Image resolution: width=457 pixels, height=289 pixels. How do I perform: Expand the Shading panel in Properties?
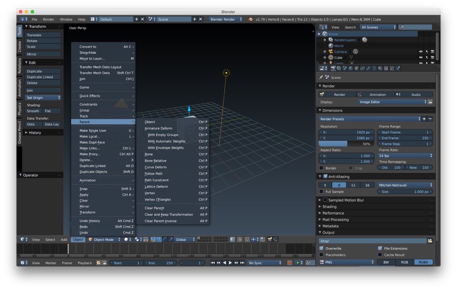click(x=329, y=207)
